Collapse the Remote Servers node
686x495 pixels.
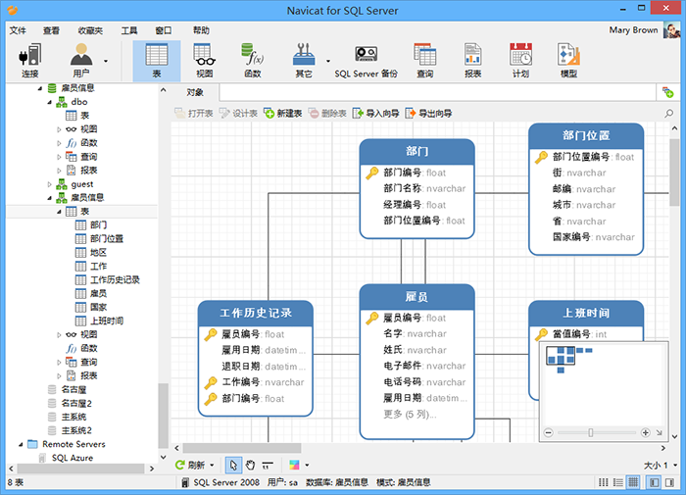click(x=21, y=444)
